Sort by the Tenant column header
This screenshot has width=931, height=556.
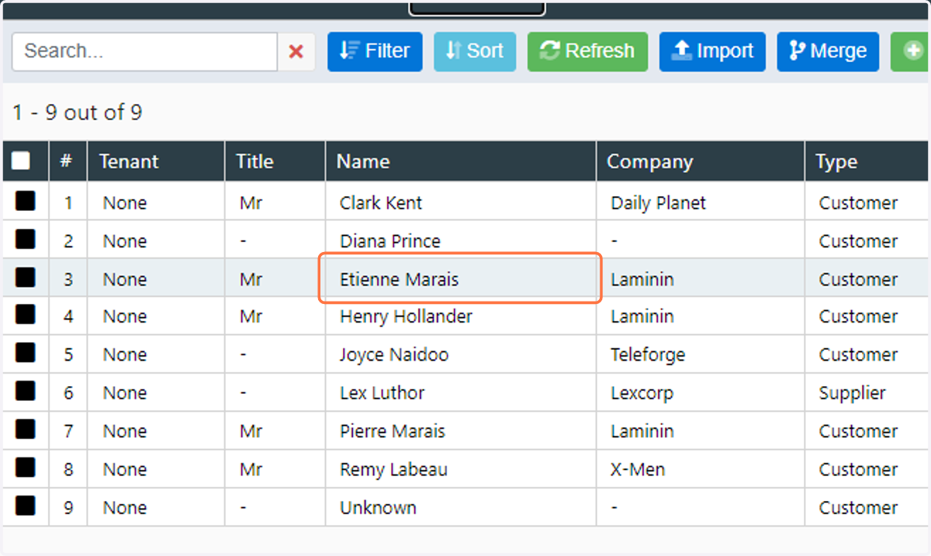click(156, 161)
